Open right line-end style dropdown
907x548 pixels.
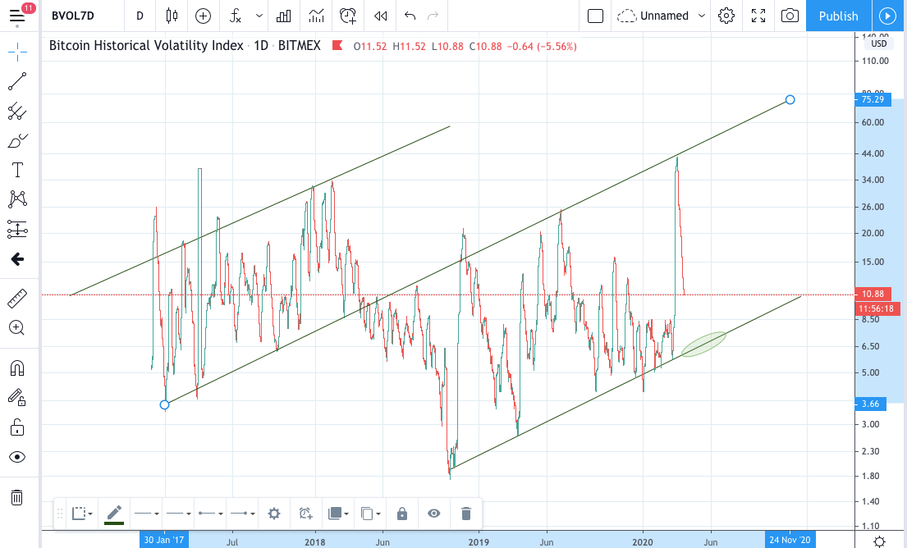[x=242, y=514]
